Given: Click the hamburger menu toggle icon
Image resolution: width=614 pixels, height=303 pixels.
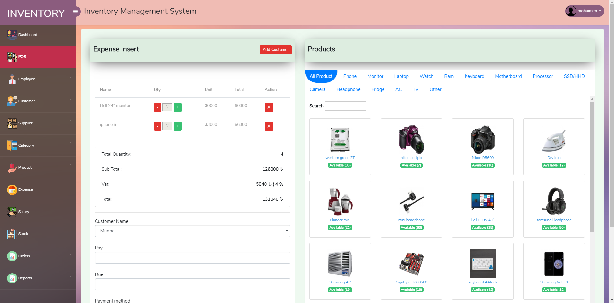Looking at the screenshot, I should point(76,12).
